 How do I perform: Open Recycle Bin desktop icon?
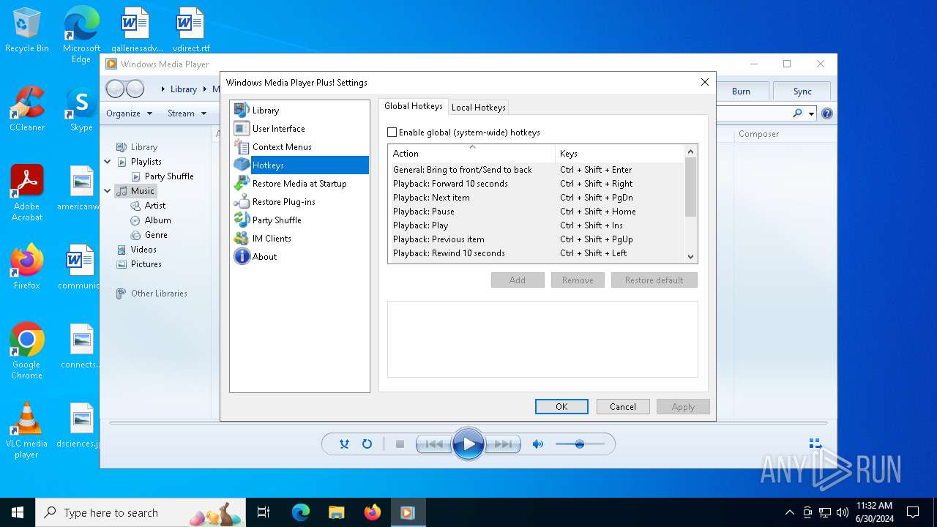(27, 31)
